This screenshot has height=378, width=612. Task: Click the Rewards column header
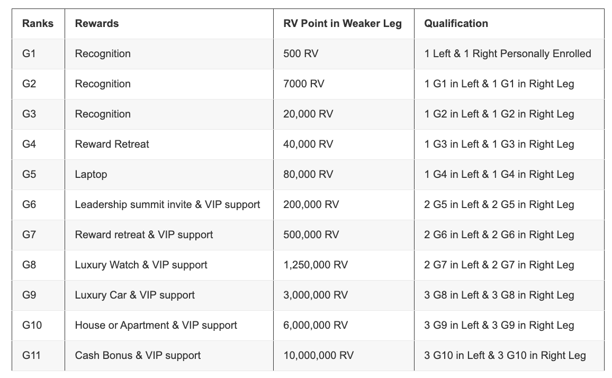coord(97,23)
